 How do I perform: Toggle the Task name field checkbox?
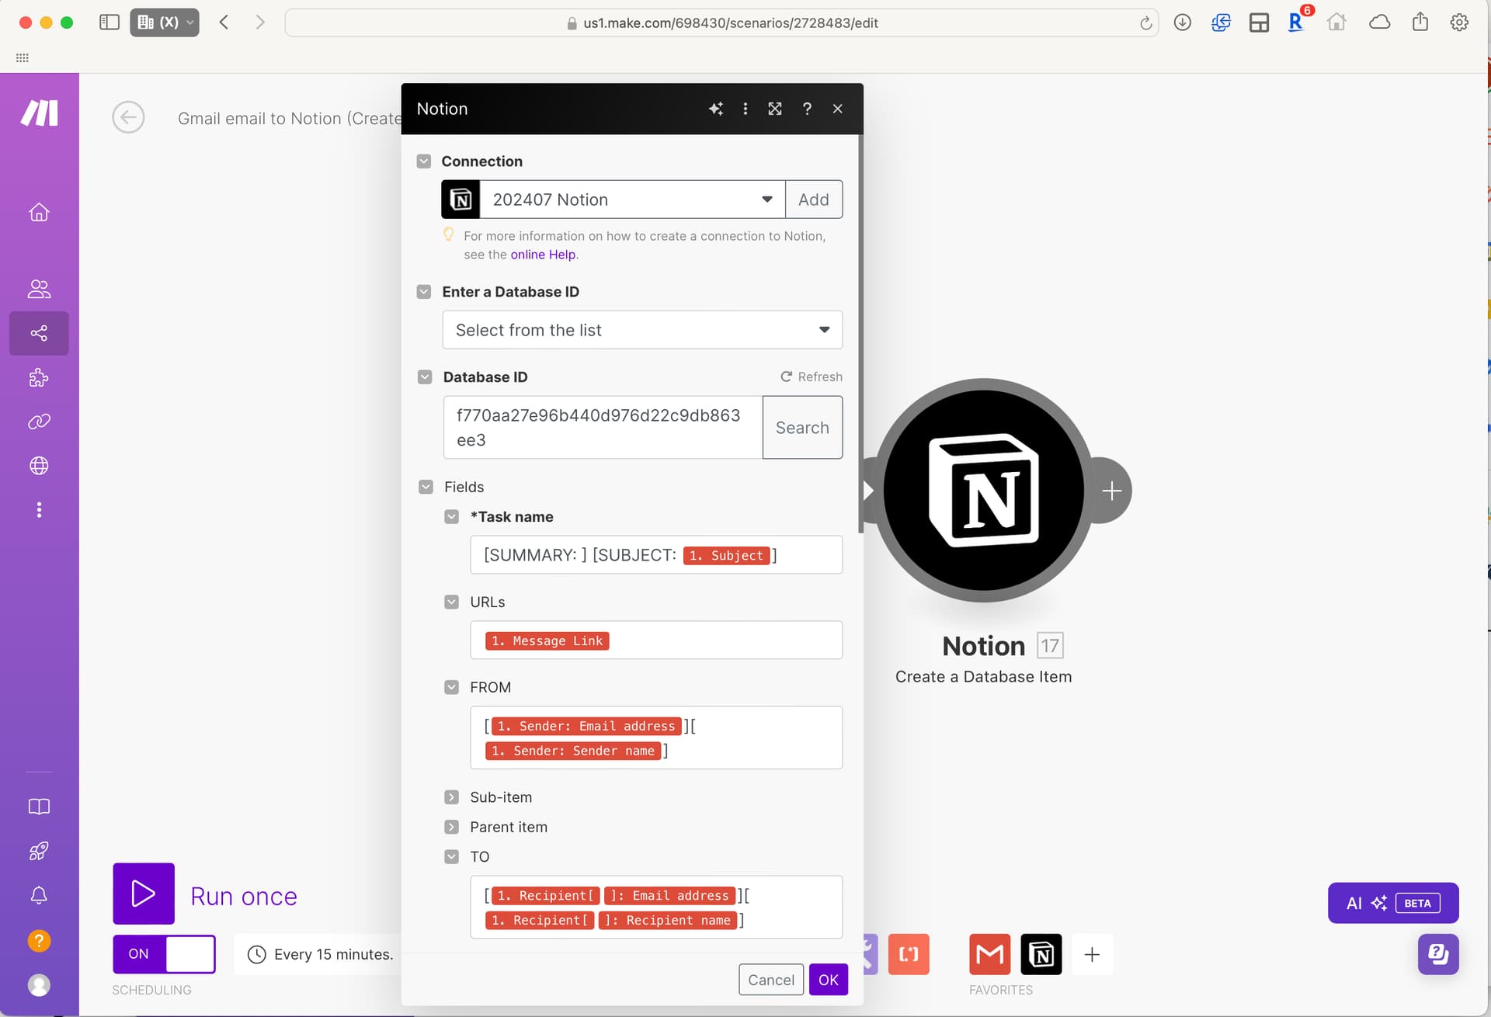coord(451,517)
